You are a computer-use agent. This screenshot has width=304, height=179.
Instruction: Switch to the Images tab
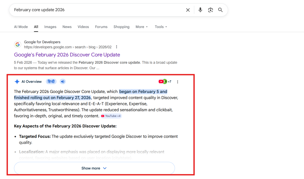coord(50,27)
